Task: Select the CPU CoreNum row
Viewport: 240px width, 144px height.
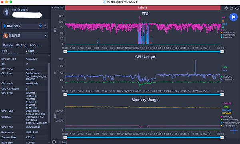Action: [24, 89]
